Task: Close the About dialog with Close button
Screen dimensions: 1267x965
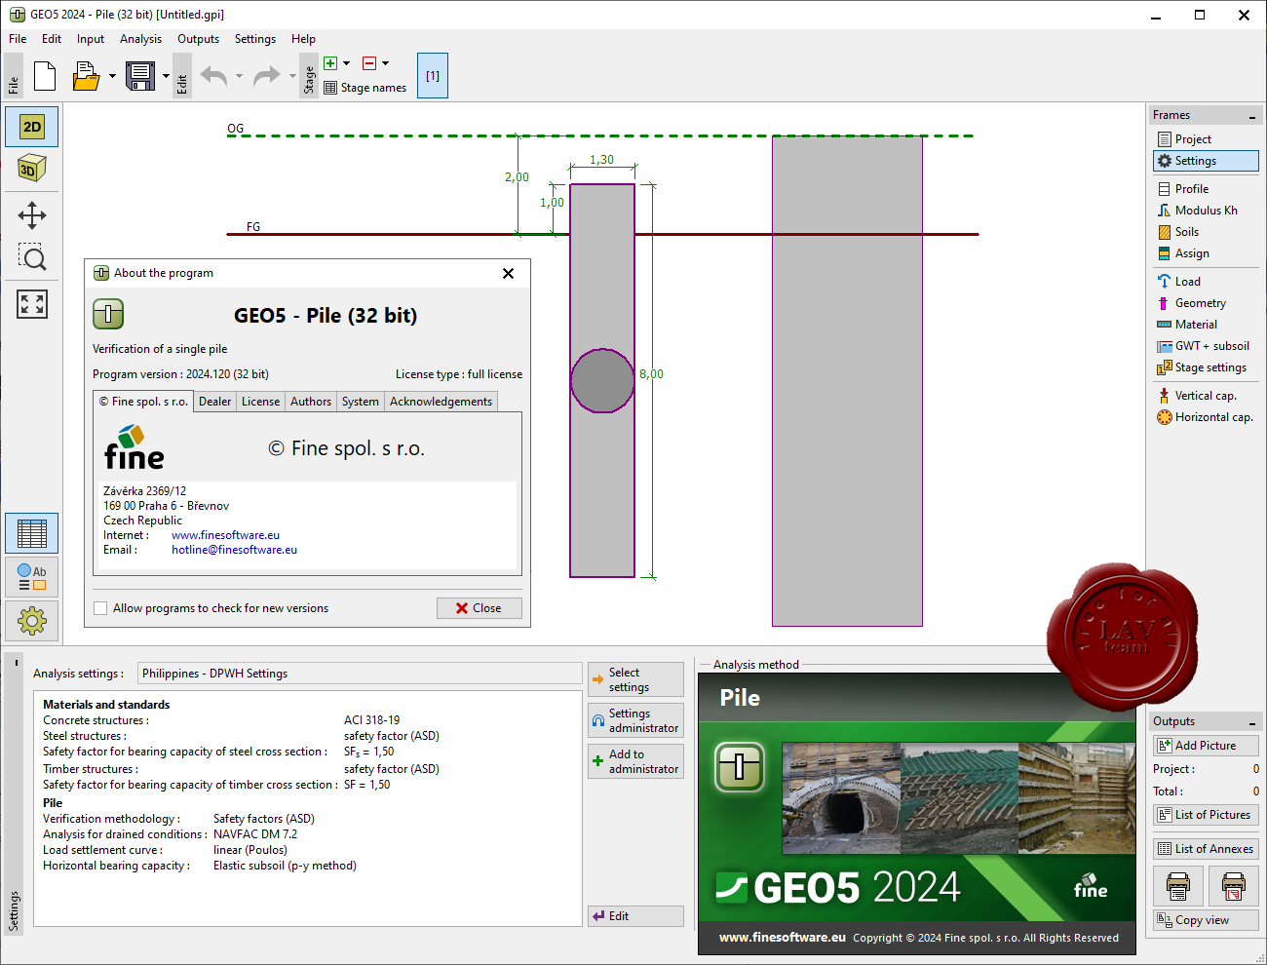Action: coord(480,608)
